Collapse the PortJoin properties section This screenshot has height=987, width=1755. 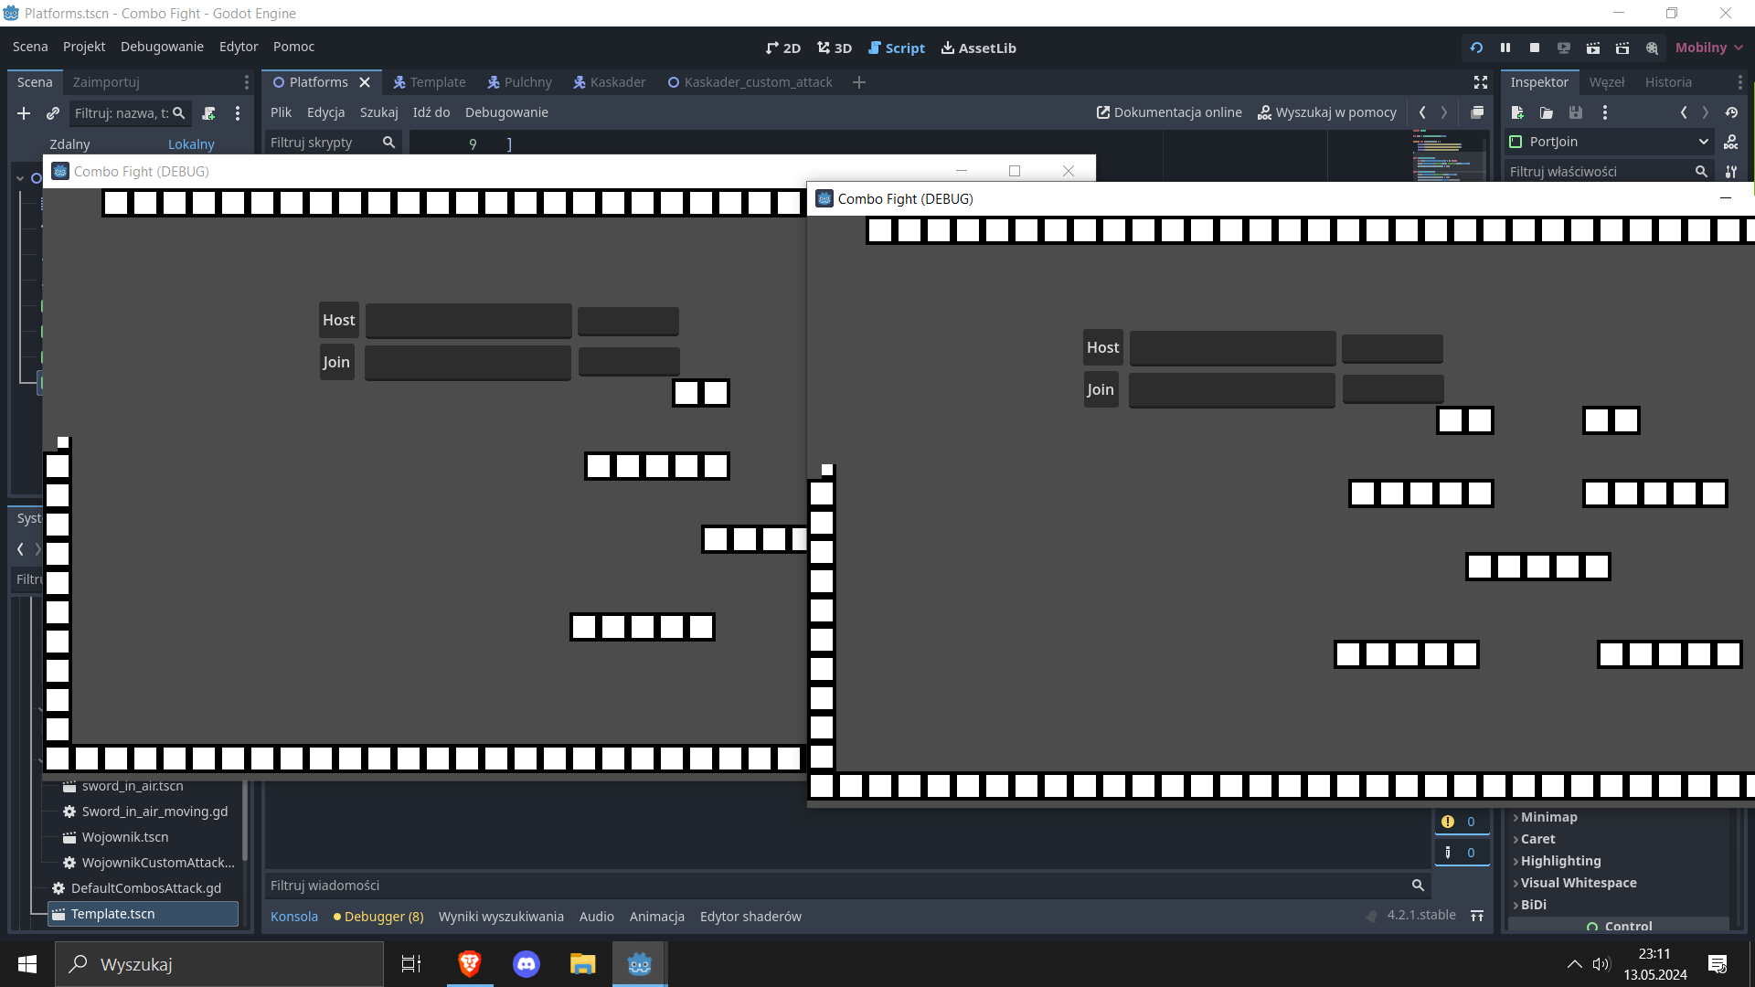tap(1704, 142)
